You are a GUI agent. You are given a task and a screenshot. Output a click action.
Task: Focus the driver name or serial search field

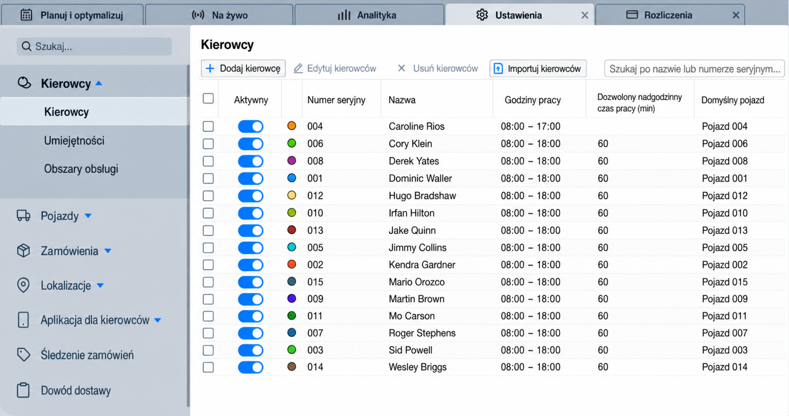[694, 69]
